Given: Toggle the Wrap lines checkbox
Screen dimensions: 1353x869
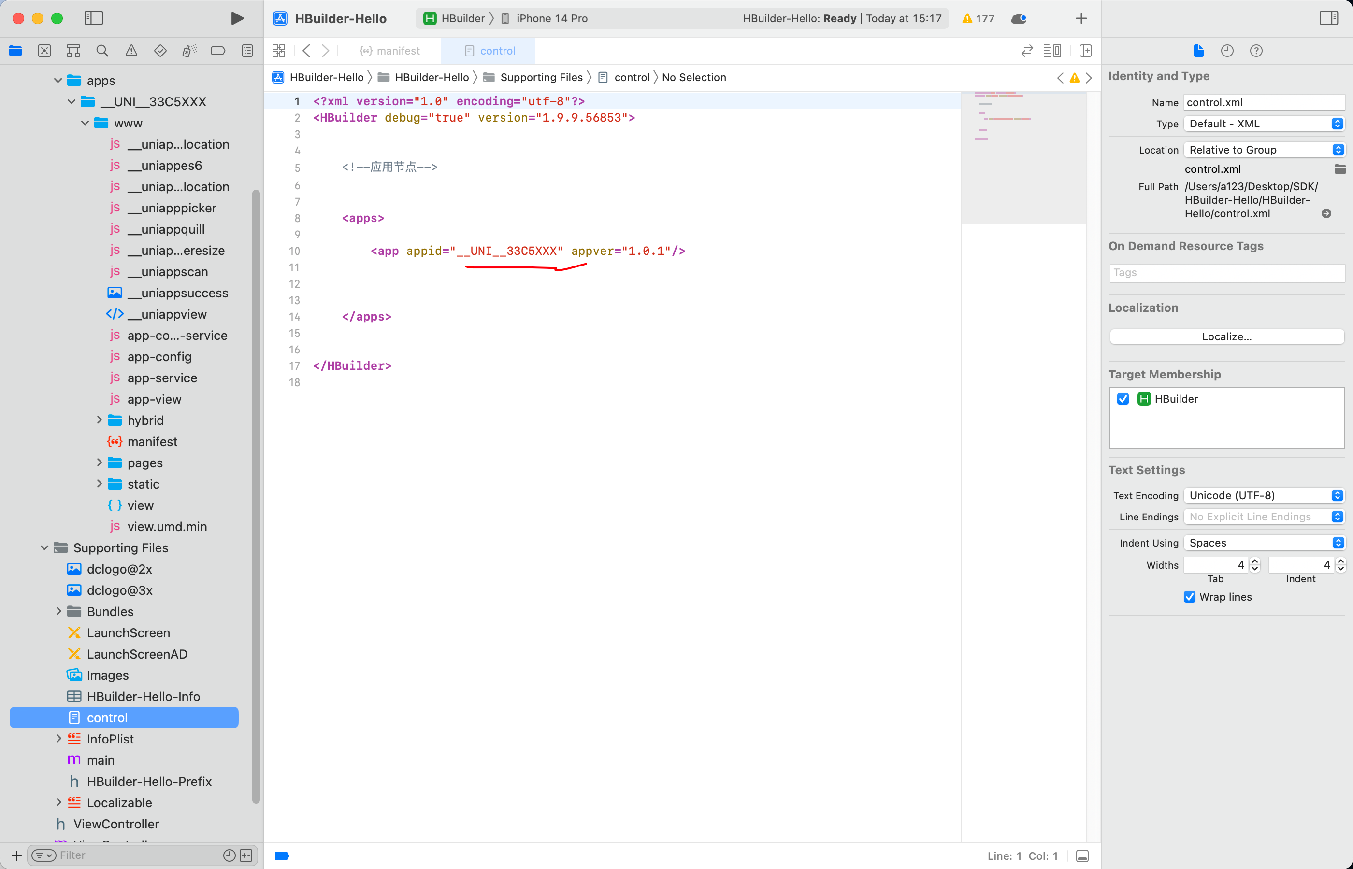Looking at the screenshot, I should tap(1189, 597).
